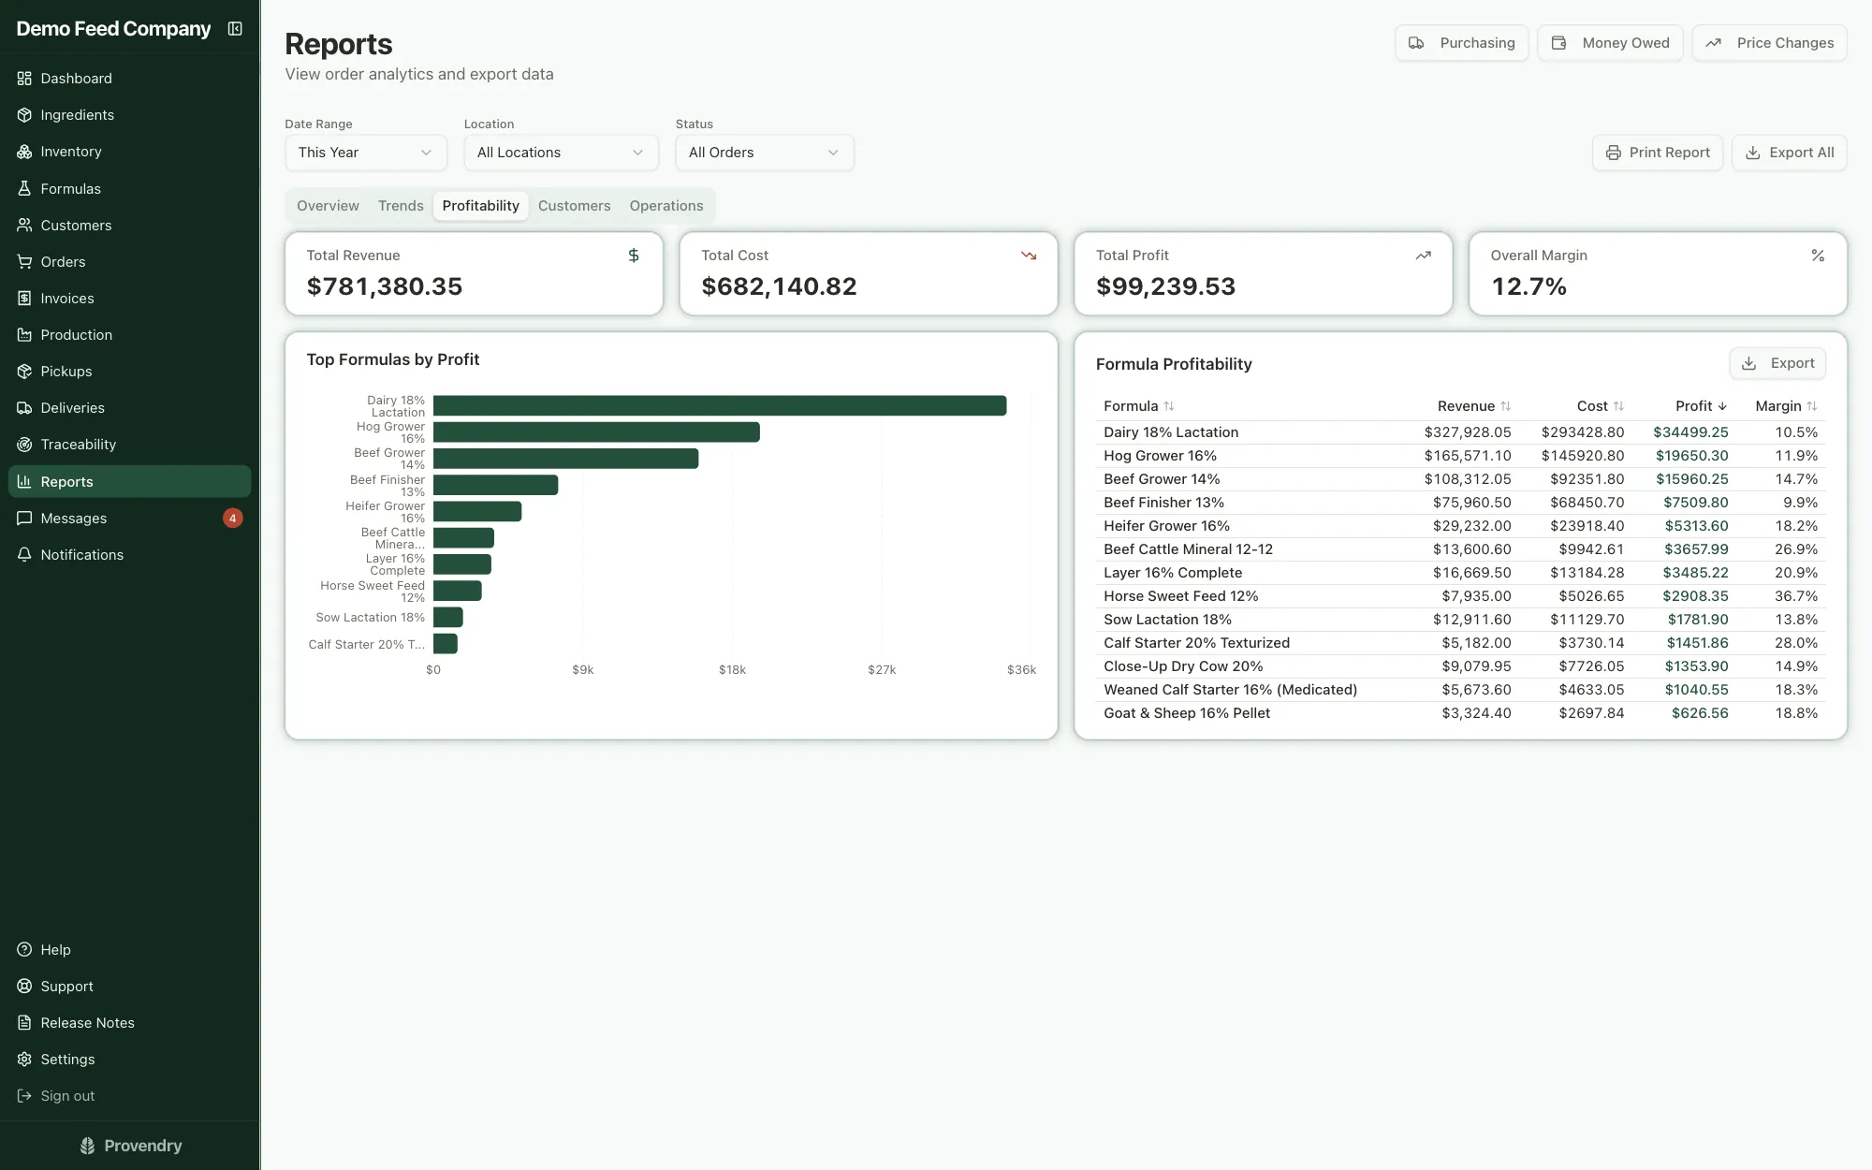Screen dimensions: 1872x1170
Task: Click the $99,239.53 Total Profit value
Action: click(1165, 286)
